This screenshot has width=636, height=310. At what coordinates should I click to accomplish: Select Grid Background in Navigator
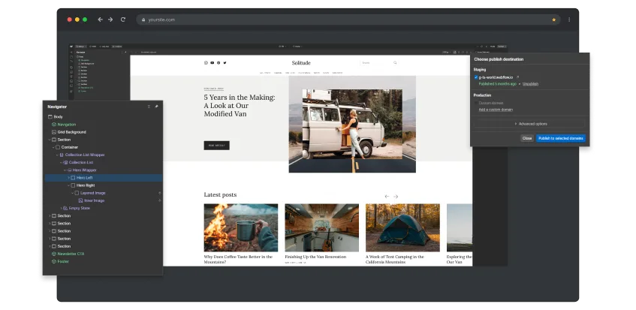tap(71, 132)
